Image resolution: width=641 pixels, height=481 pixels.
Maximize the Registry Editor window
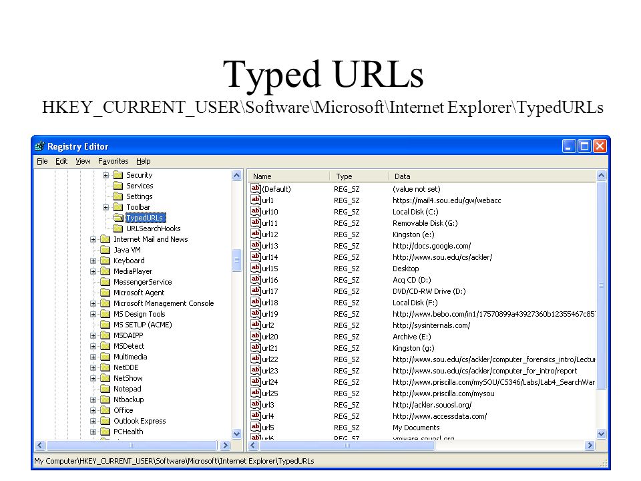pyautogui.click(x=585, y=146)
